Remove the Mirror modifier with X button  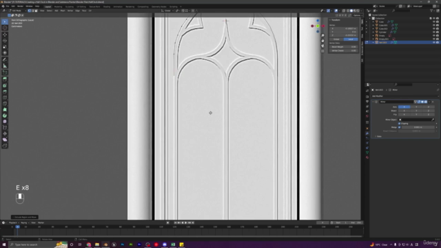pyautogui.click(x=433, y=102)
